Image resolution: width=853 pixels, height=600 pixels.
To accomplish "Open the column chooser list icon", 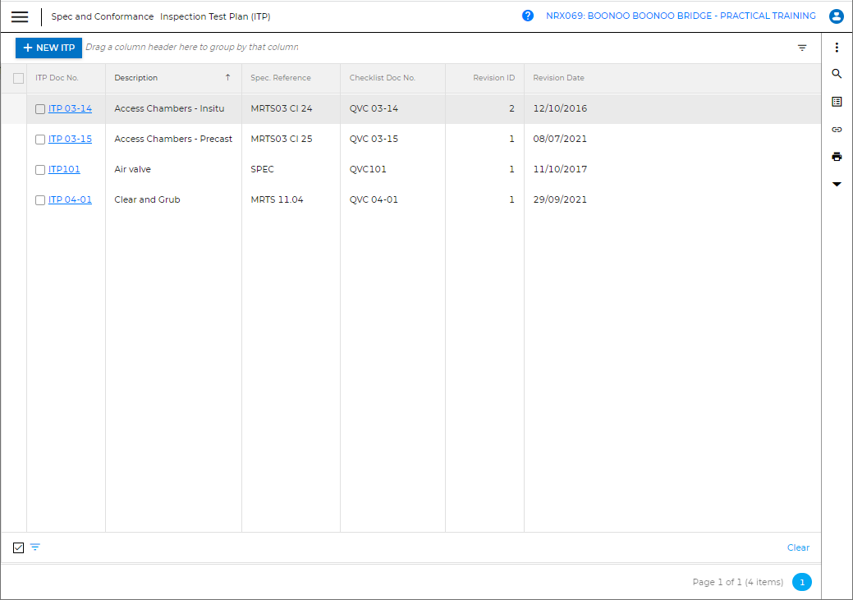I will click(837, 102).
